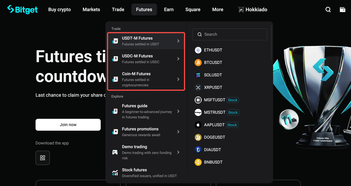Open the More navigation menu
Viewport: 351px width, 186px height.
click(217, 9)
